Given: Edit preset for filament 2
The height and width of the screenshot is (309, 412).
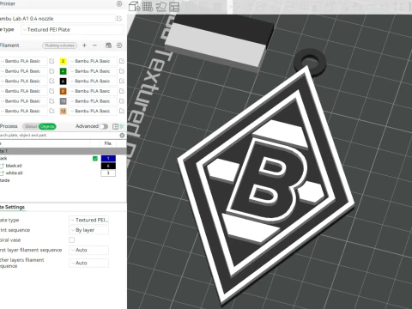Looking at the screenshot, I should (122, 61).
